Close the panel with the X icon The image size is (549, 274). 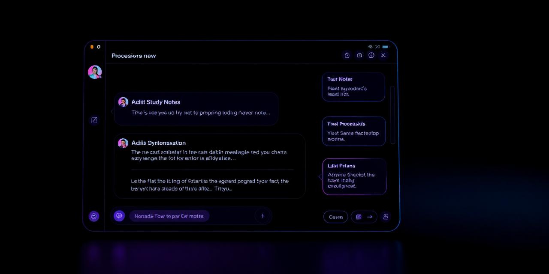click(383, 55)
